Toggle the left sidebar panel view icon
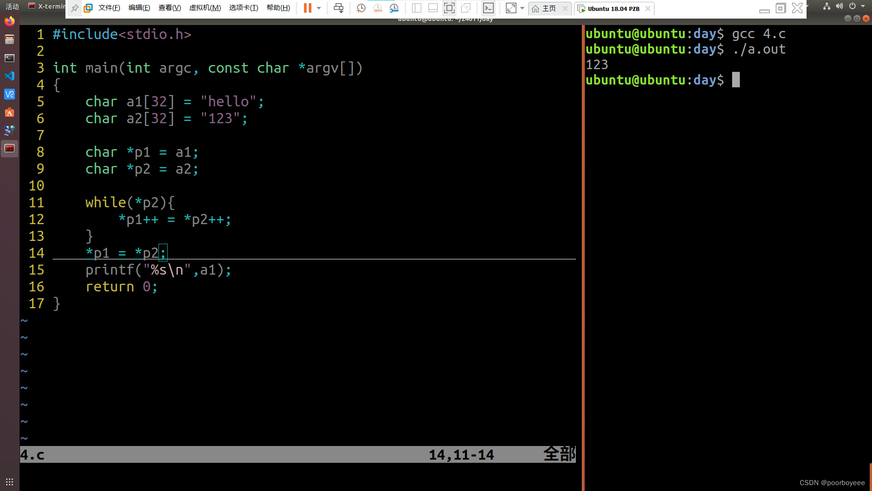Viewport: 872px width, 491px height. [x=416, y=8]
